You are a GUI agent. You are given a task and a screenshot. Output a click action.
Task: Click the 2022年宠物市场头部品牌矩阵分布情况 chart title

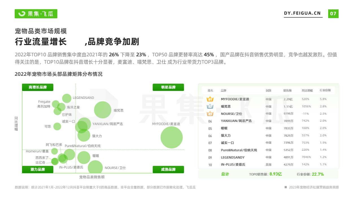(58, 74)
